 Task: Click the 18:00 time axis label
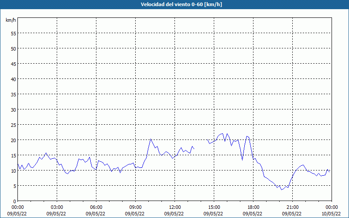pos(253,208)
